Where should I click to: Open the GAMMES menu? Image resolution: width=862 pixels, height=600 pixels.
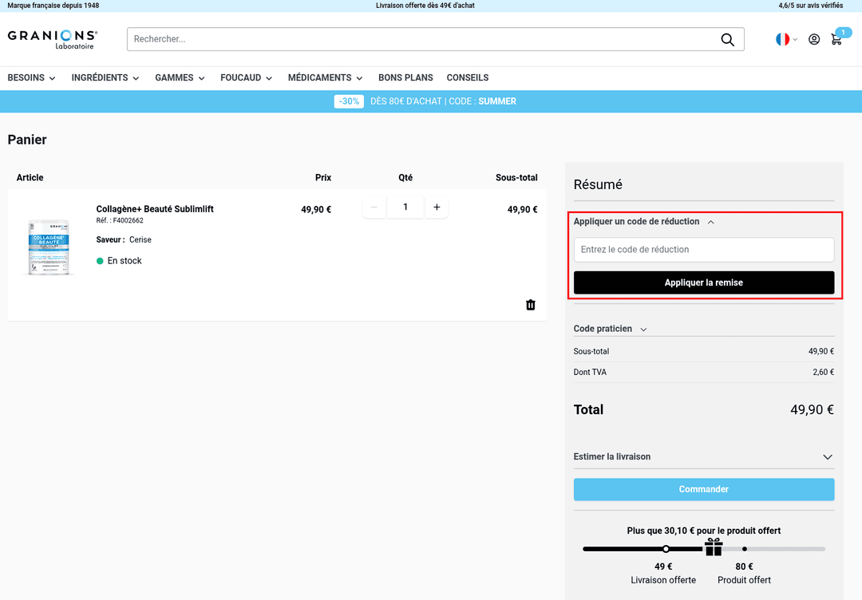point(180,78)
